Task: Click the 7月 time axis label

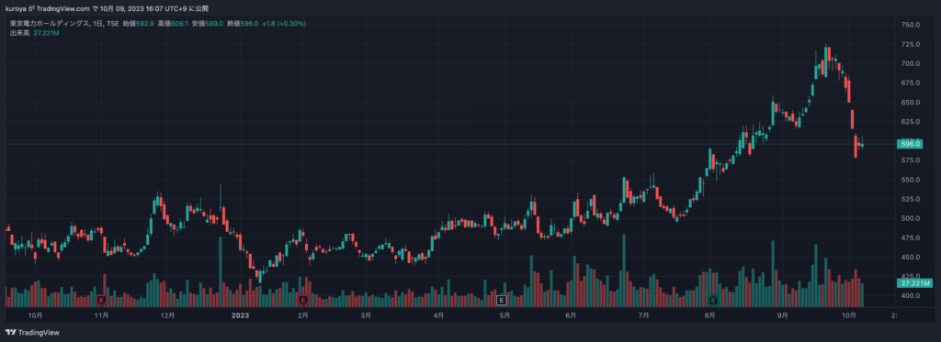Action: (644, 315)
